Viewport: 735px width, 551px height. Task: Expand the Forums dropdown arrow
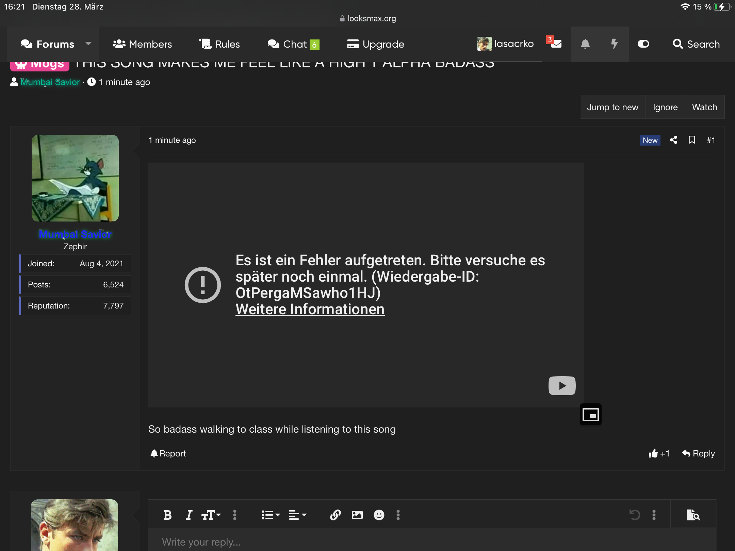click(x=88, y=44)
